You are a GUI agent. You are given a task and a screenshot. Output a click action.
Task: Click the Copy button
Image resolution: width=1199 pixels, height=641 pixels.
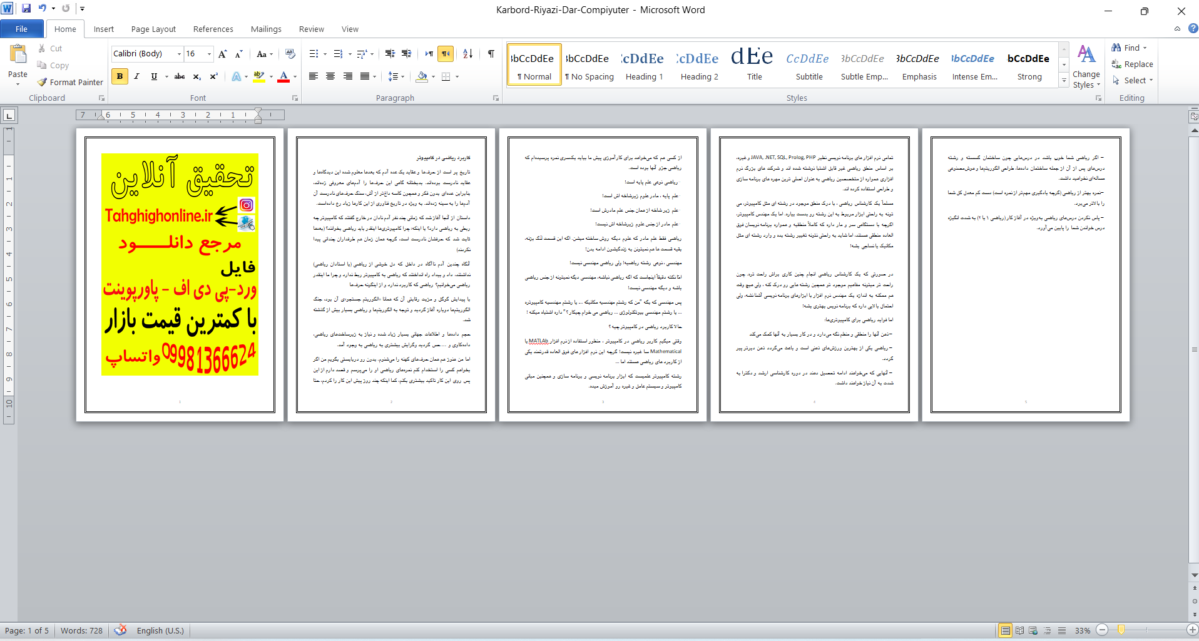click(53, 65)
